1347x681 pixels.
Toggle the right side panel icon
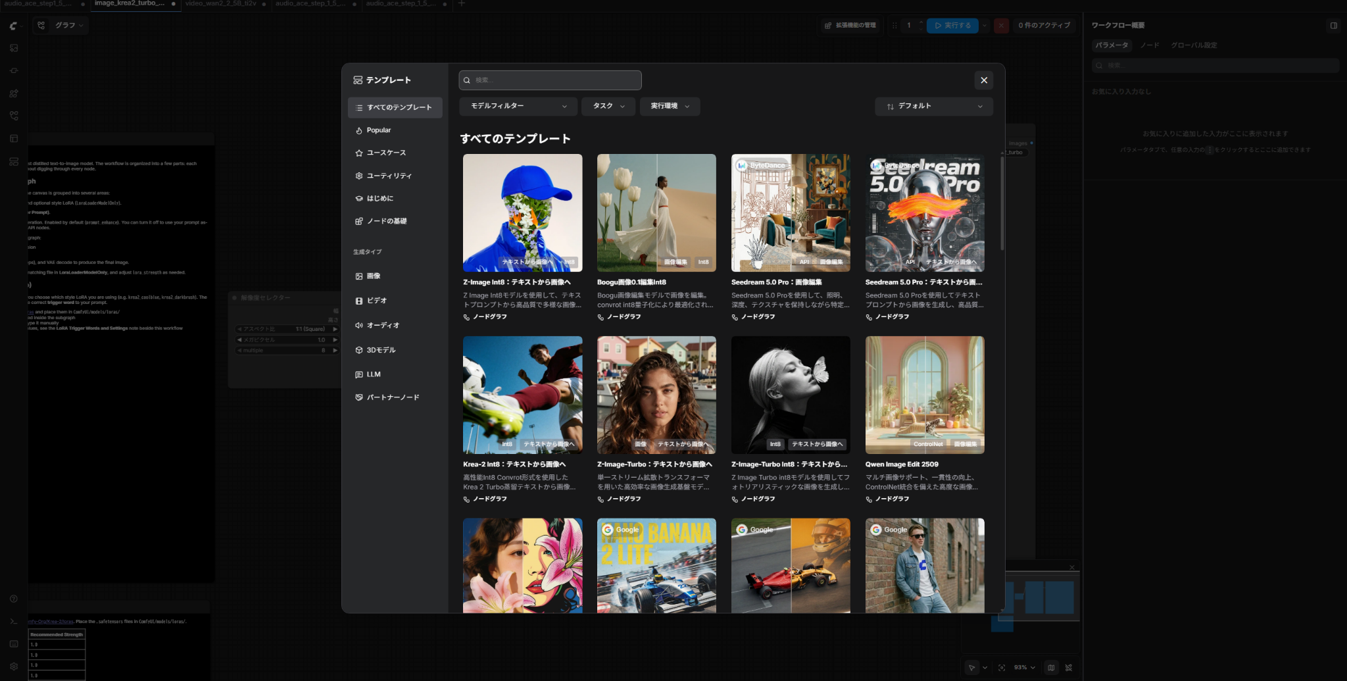click(1334, 26)
